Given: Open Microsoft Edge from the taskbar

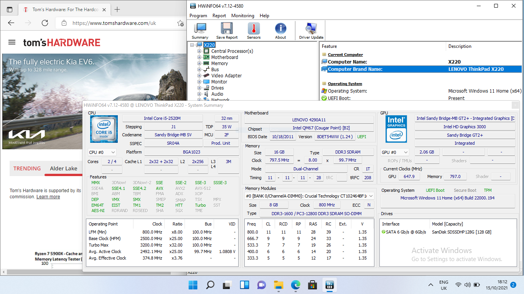Looking at the screenshot, I should point(295,285).
